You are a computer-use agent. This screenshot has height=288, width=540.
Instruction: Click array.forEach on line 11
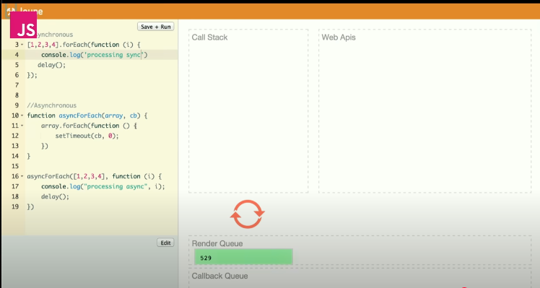64,126
